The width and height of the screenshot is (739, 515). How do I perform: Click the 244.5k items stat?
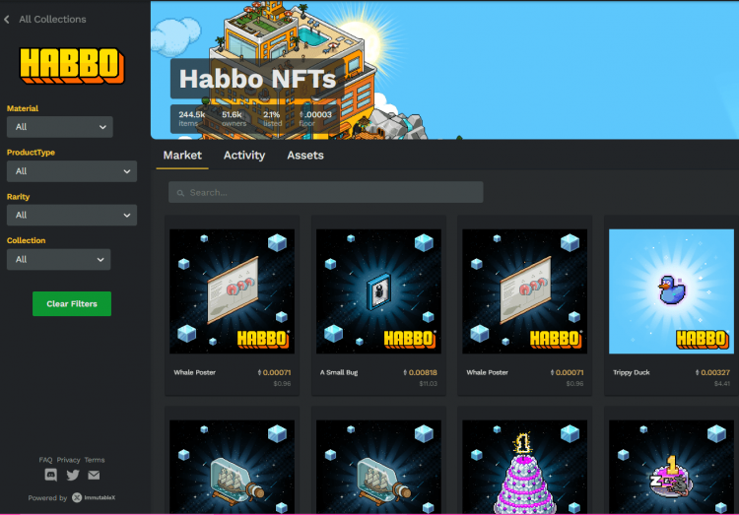pos(192,118)
